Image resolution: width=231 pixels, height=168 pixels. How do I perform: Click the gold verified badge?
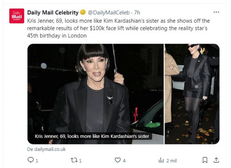(x=83, y=13)
